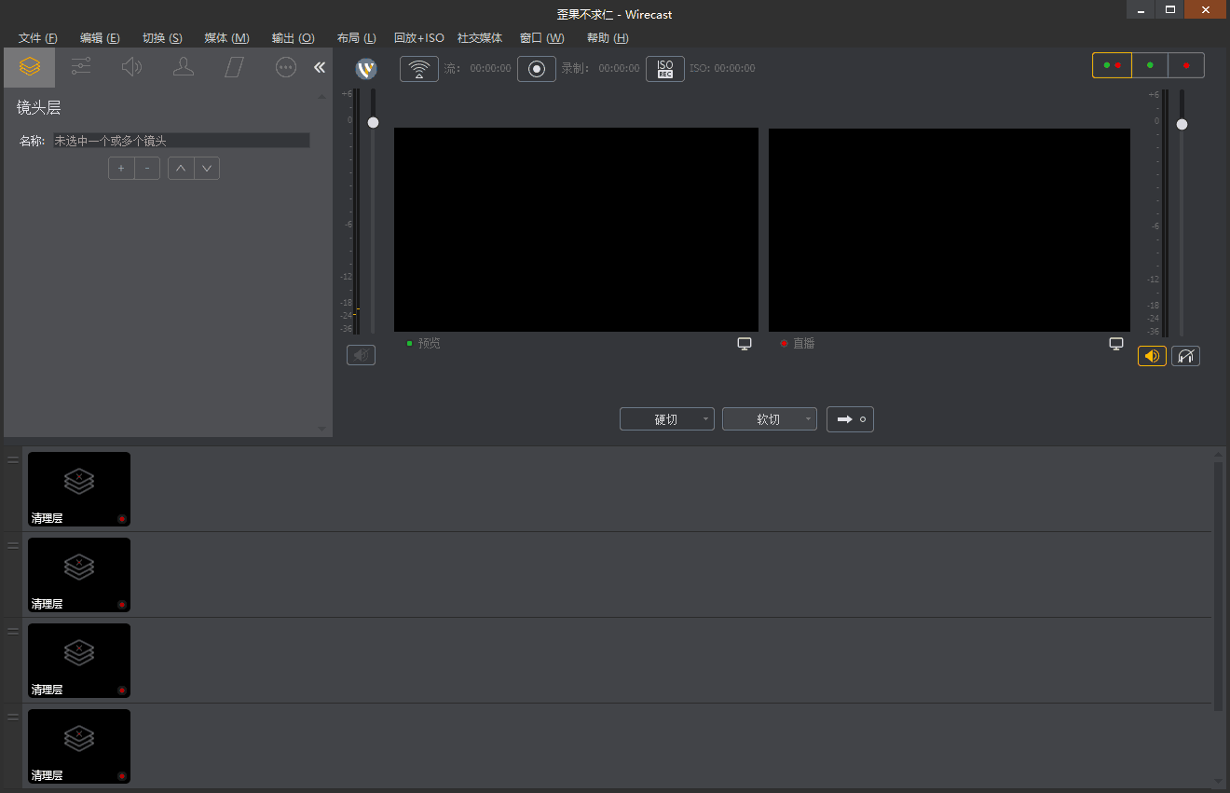Remove shot with the minus button

coord(147,169)
